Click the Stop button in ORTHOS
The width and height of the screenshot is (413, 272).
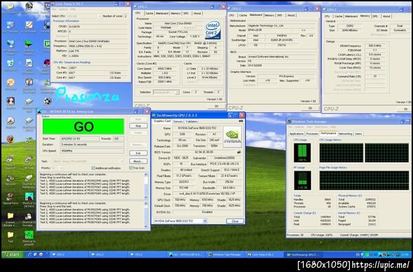138,126
